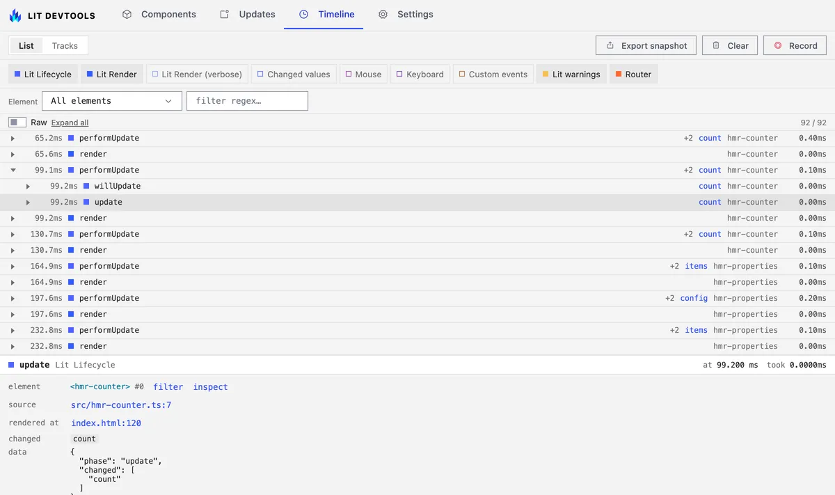
Task: Expand the willUpdate row
Action: pos(28,186)
